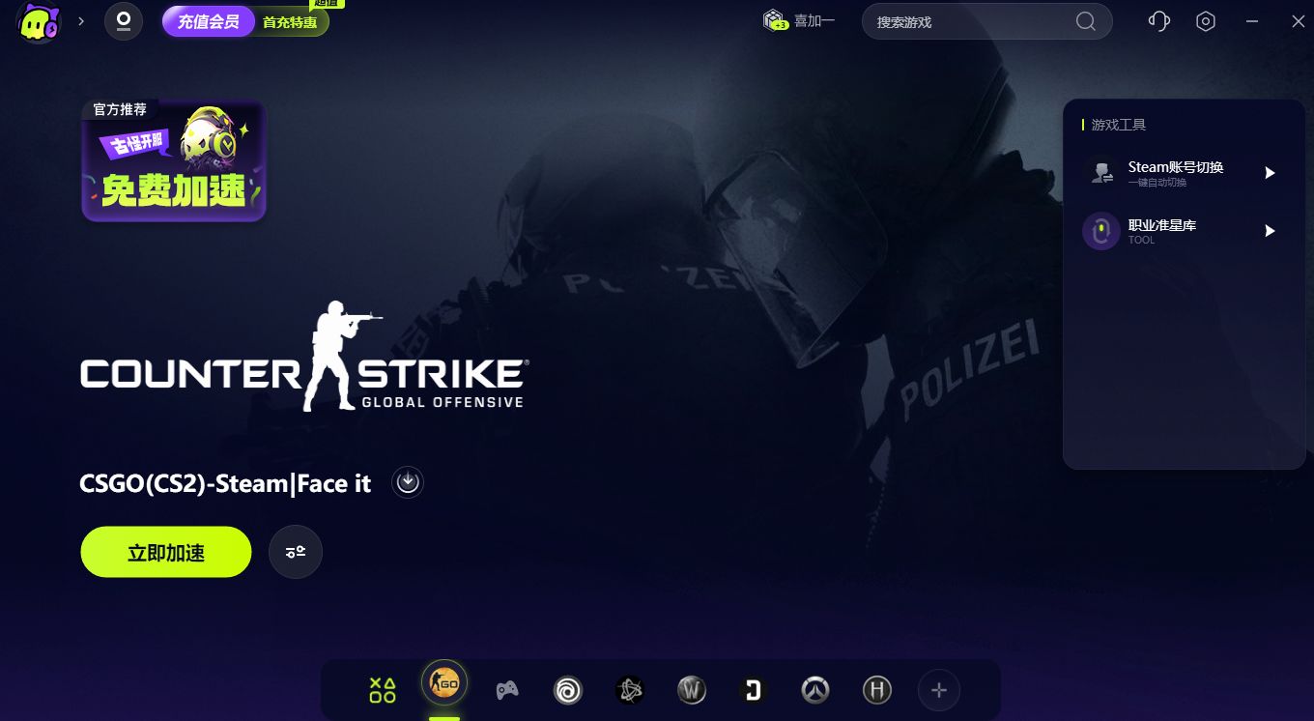The height and width of the screenshot is (721, 1314).
Task: Click the download icon beside the game title
Action: pos(407,481)
